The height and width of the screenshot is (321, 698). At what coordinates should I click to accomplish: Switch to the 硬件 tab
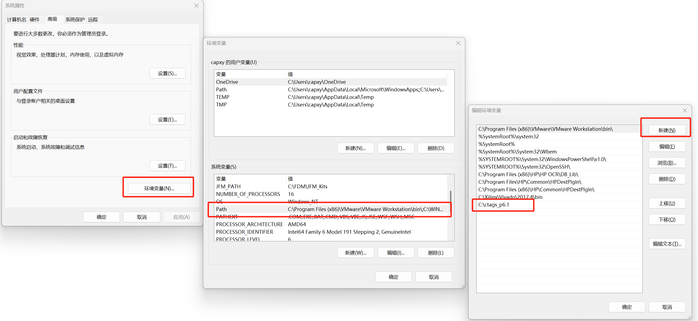pyautogui.click(x=35, y=19)
